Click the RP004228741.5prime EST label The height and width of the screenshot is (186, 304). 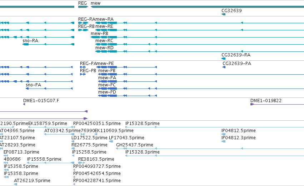[x=97, y=181]
